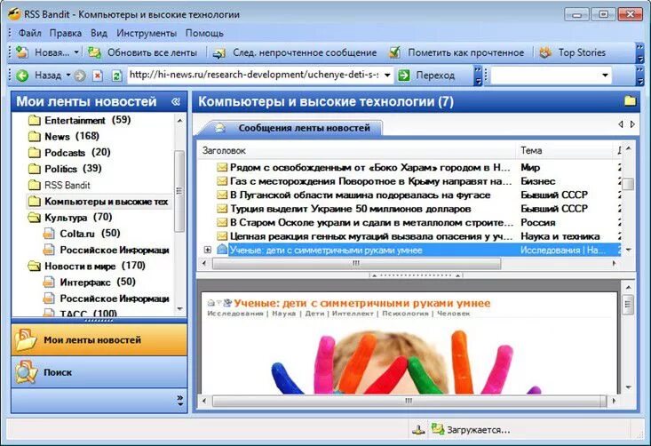651x446 pixels.
Task: Click the Поиск navigation button
Action: coord(99,372)
